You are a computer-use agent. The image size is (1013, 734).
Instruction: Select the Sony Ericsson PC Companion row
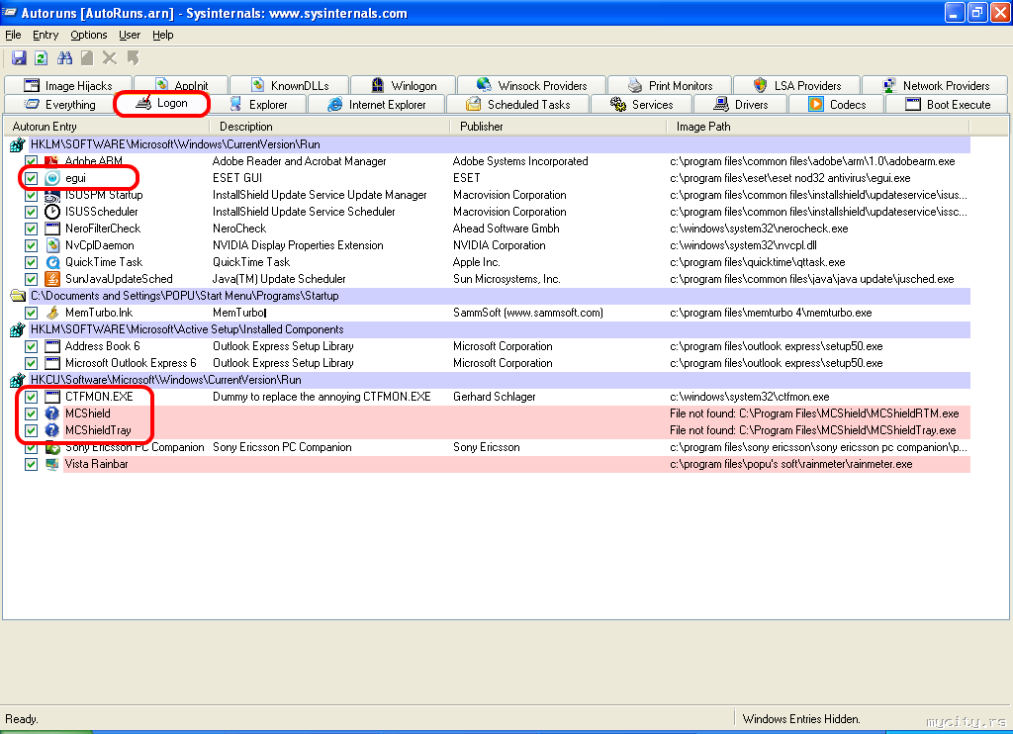click(x=134, y=447)
